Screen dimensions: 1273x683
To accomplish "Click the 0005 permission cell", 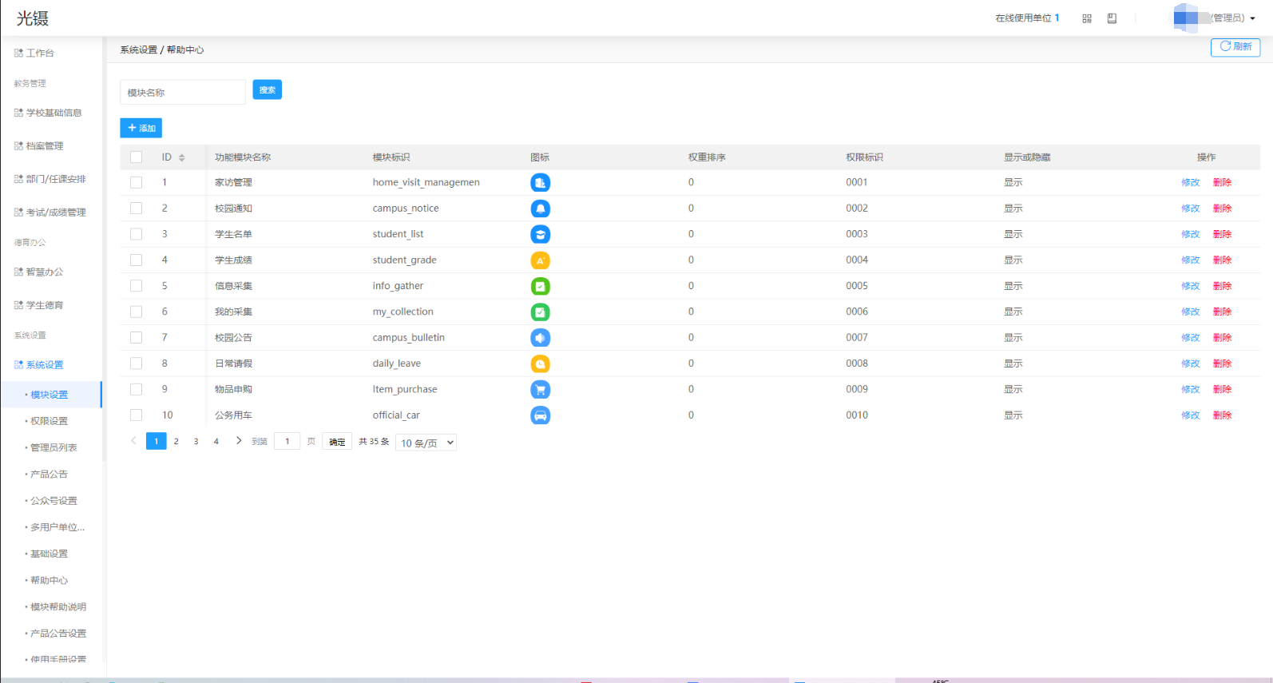I will coord(857,286).
